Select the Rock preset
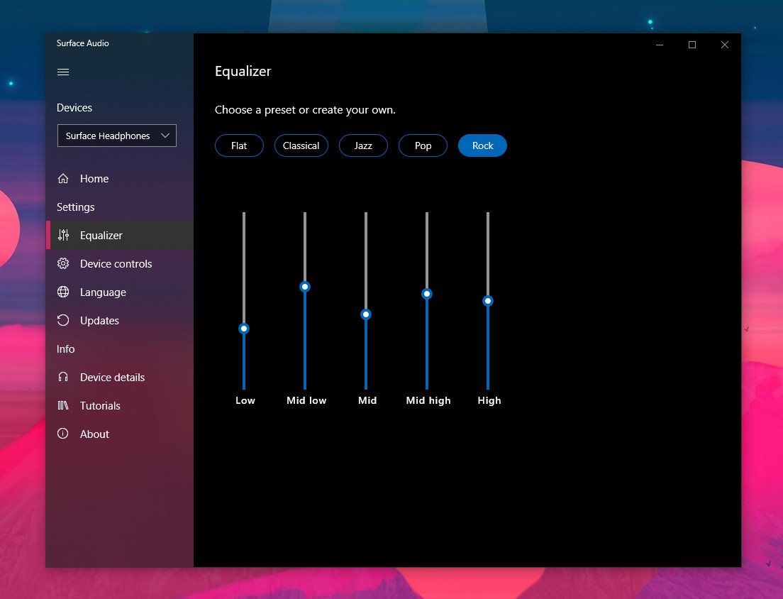The width and height of the screenshot is (783, 599). [482, 145]
